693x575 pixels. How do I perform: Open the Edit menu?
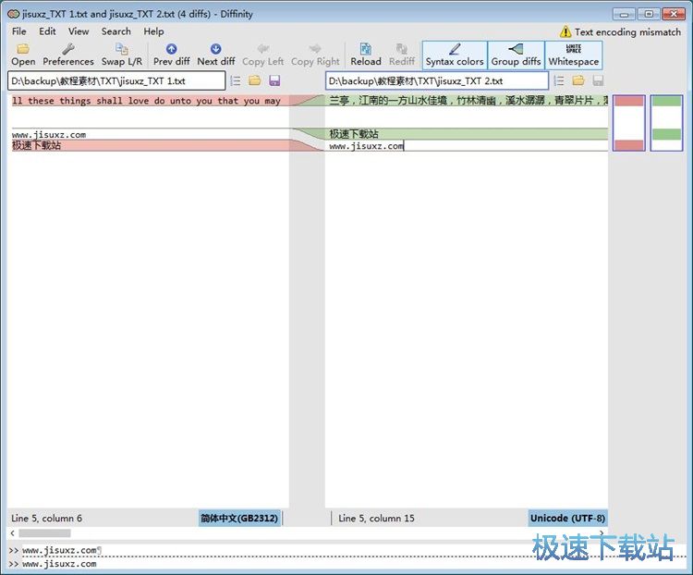point(47,31)
